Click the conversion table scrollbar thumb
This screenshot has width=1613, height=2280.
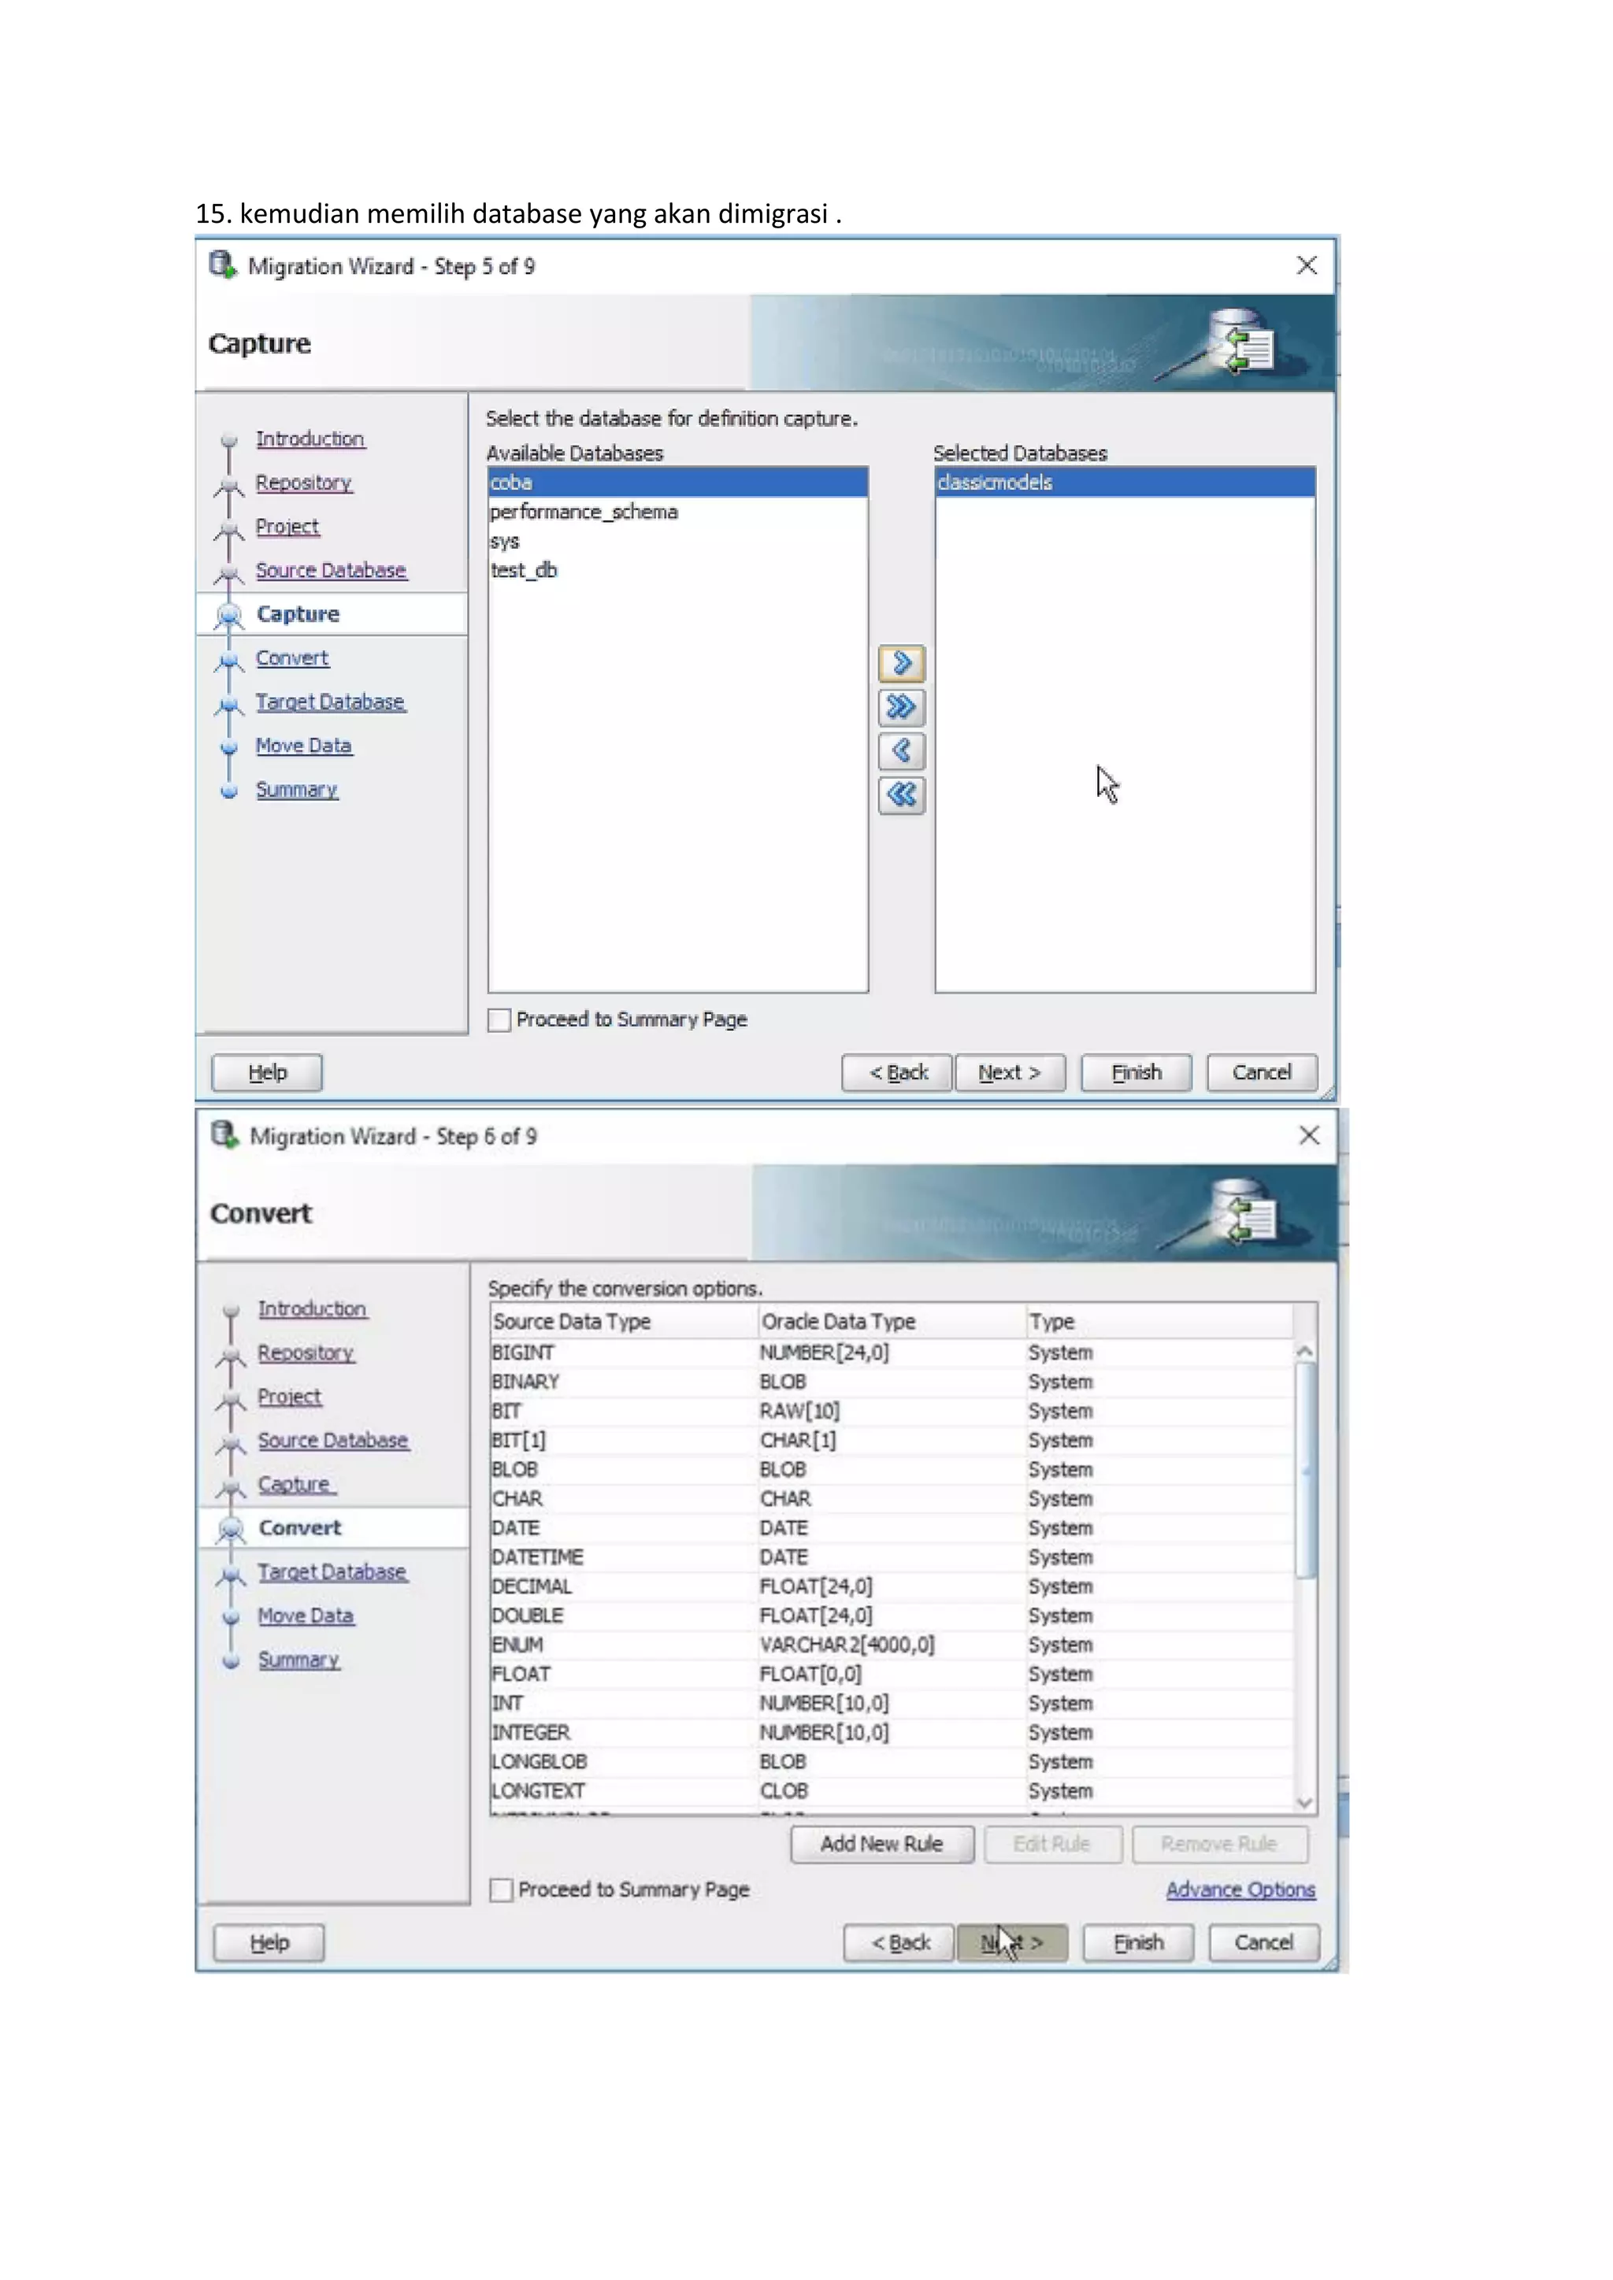pyautogui.click(x=1305, y=1470)
